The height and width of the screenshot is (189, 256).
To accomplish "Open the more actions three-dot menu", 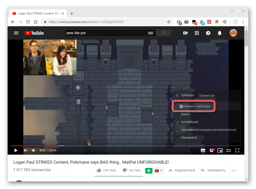I will (234, 171).
